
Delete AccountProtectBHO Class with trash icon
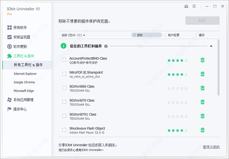click(x=202, y=60)
